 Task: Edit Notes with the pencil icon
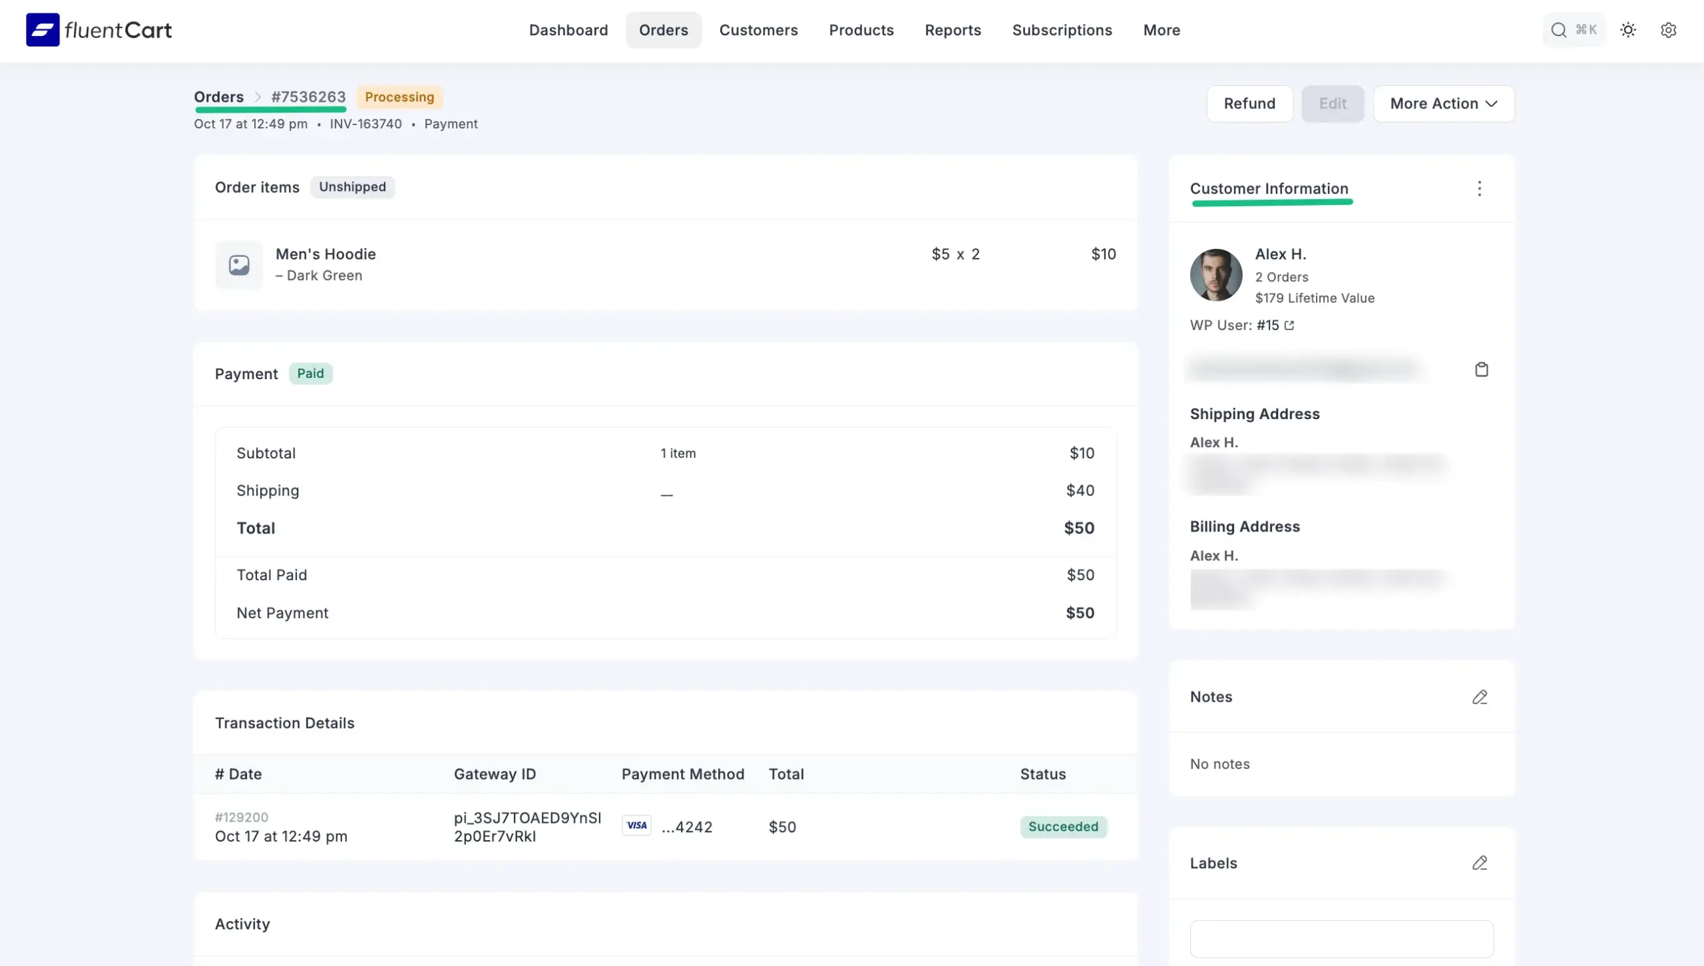tap(1479, 697)
